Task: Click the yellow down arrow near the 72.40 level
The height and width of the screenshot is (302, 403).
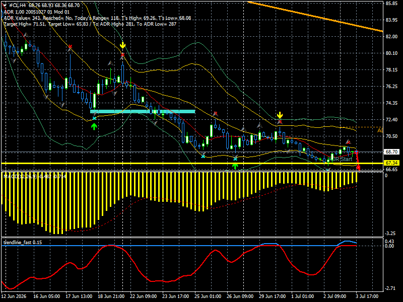Action: point(280,115)
